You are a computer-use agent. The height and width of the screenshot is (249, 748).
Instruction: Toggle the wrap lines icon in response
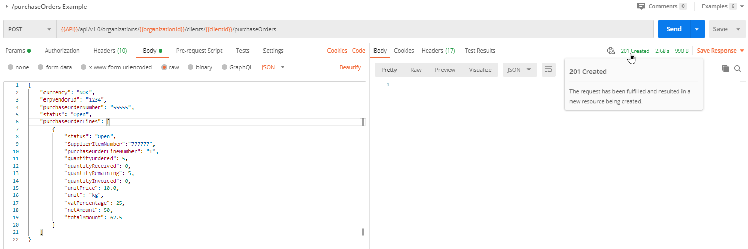click(548, 70)
